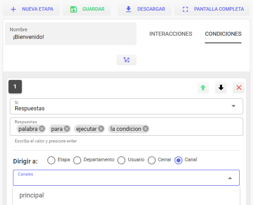The height and width of the screenshot is (205, 253).
Task: Remove the 'ejecutar' chip
Action: tap(101, 129)
